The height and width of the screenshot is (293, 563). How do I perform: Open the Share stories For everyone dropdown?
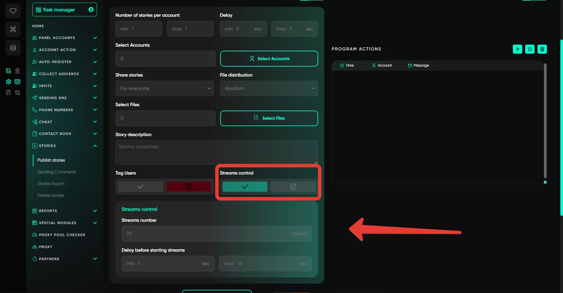(x=165, y=89)
